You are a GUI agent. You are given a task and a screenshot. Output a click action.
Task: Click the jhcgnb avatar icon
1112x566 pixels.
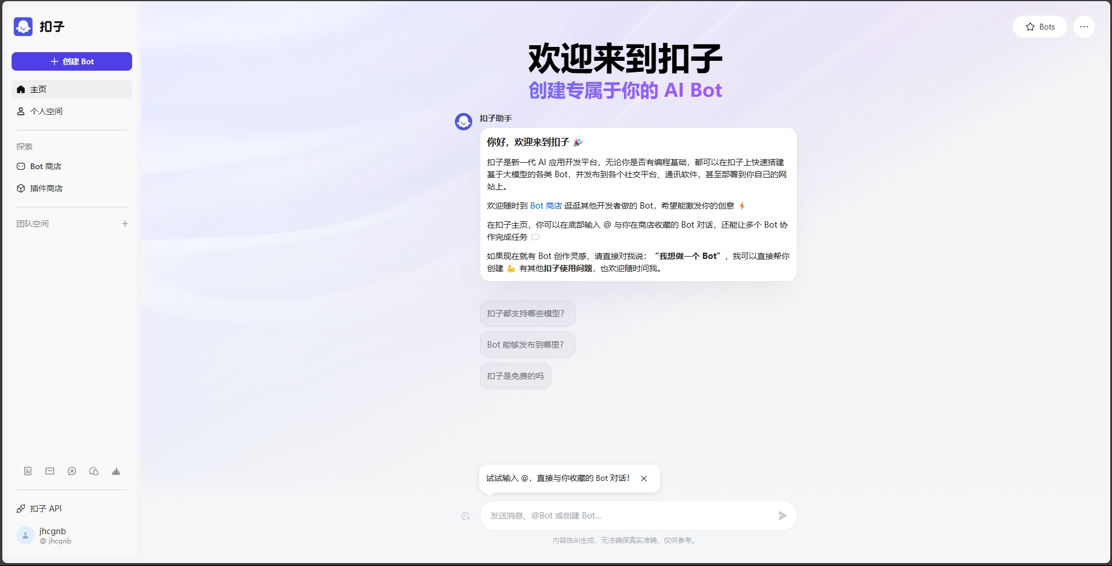point(25,536)
